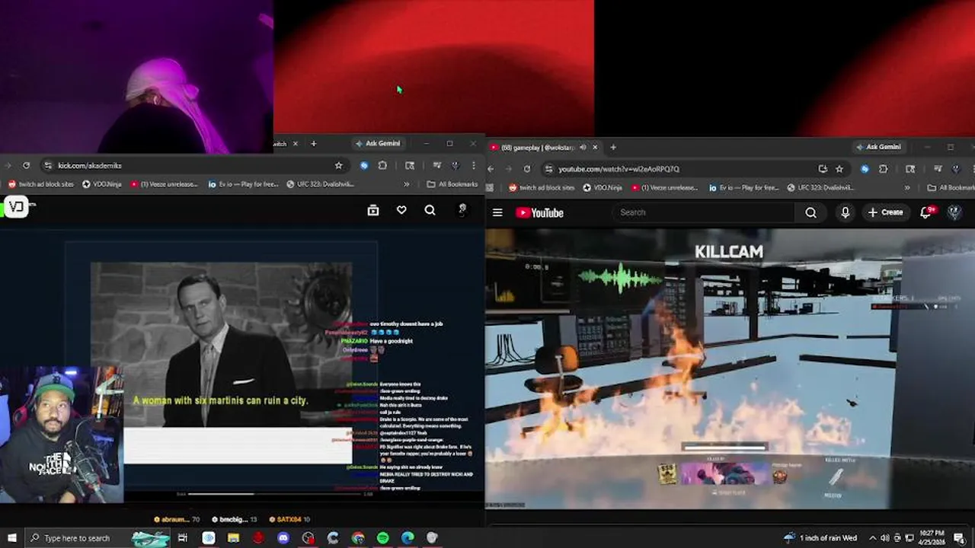Focus the YouTube search field
This screenshot has width=975, height=548.
[x=705, y=212]
